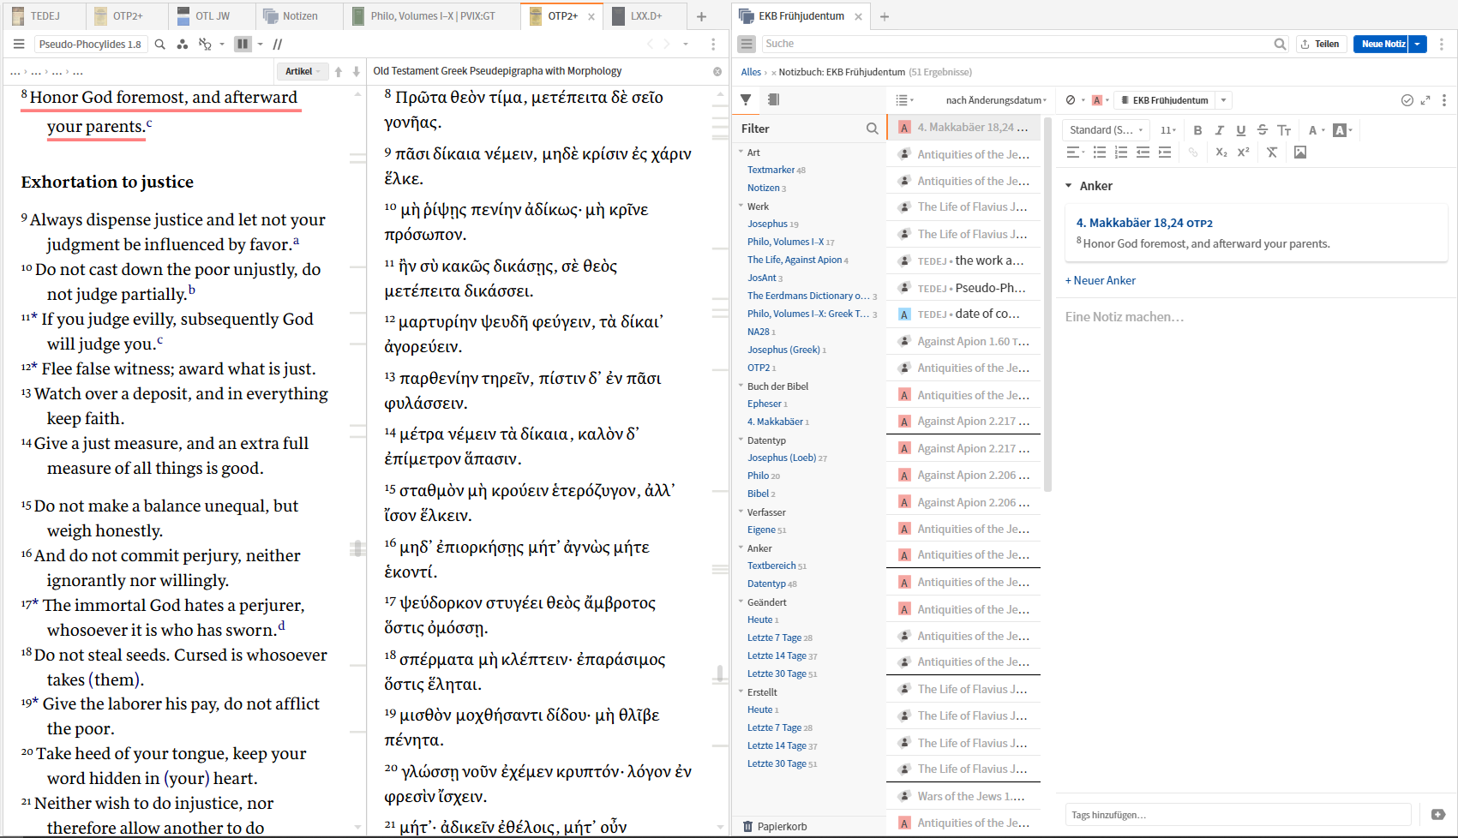
Task: Open the Notes panel sidebar menu icon
Action: pos(747,44)
